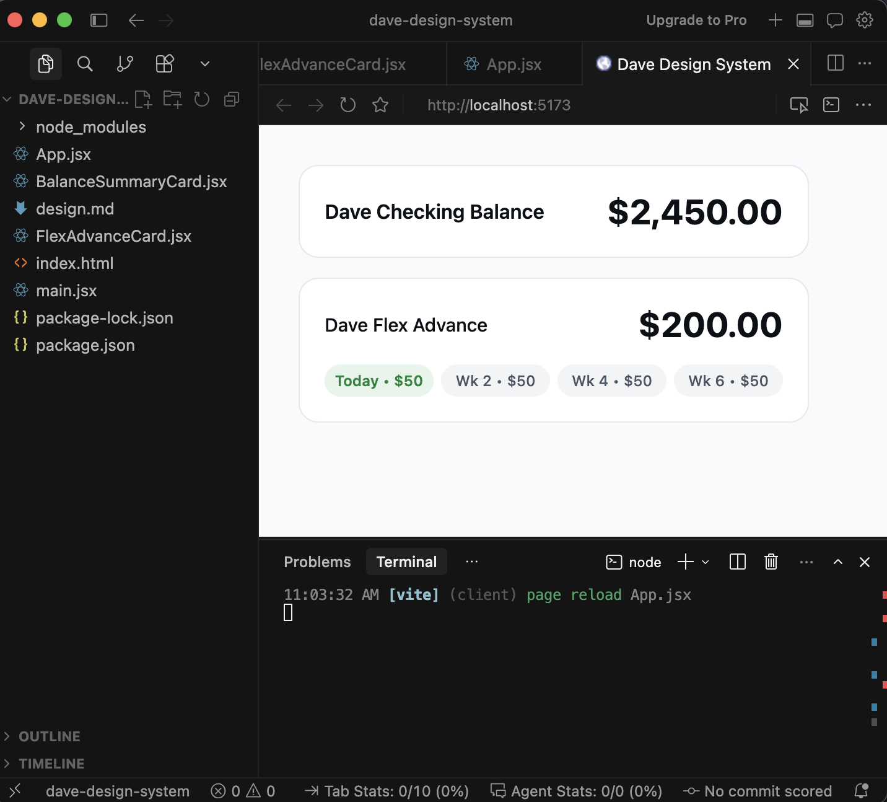
Task: Split the terminal pane
Action: point(738,562)
